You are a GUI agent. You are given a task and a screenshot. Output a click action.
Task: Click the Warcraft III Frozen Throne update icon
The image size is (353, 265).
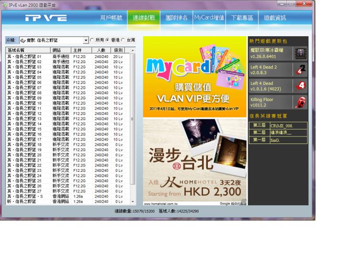tap(301, 53)
